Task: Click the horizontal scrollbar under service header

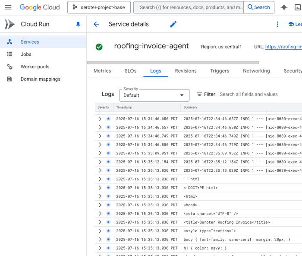Action: click(x=173, y=63)
